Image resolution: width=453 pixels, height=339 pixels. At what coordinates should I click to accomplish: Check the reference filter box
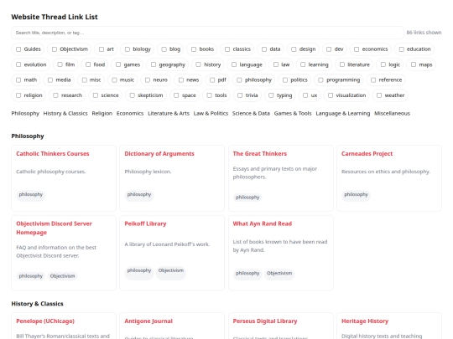tap(373, 80)
